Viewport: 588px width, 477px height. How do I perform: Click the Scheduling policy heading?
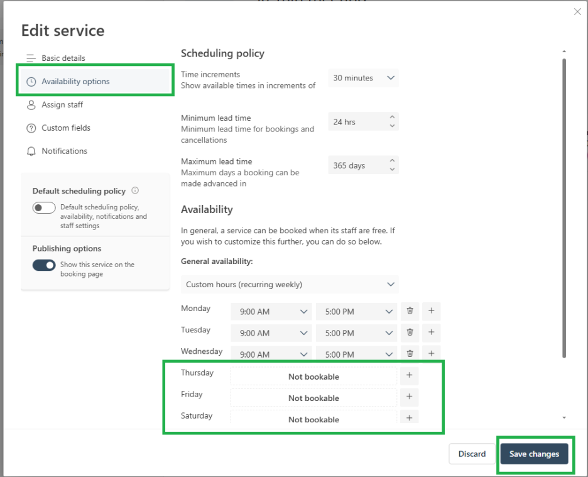point(223,53)
